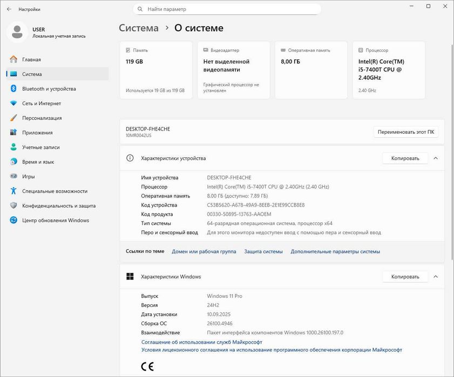This screenshot has width=454, height=377.
Task: Click the Учетные записи person icon
Action: point(13,147)
